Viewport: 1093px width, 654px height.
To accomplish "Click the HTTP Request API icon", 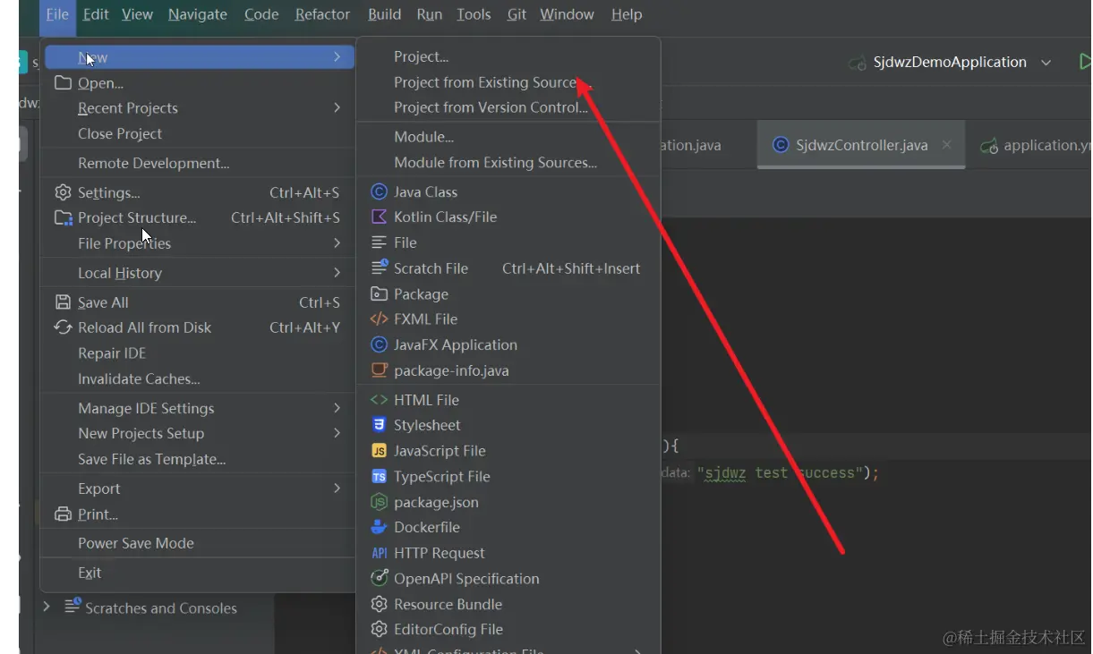I will click(379, 553).
